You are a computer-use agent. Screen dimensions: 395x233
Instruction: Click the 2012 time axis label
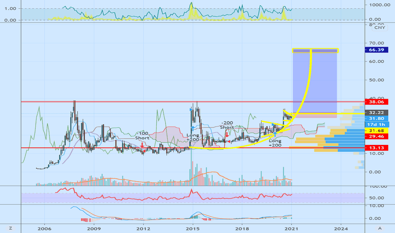143,229
